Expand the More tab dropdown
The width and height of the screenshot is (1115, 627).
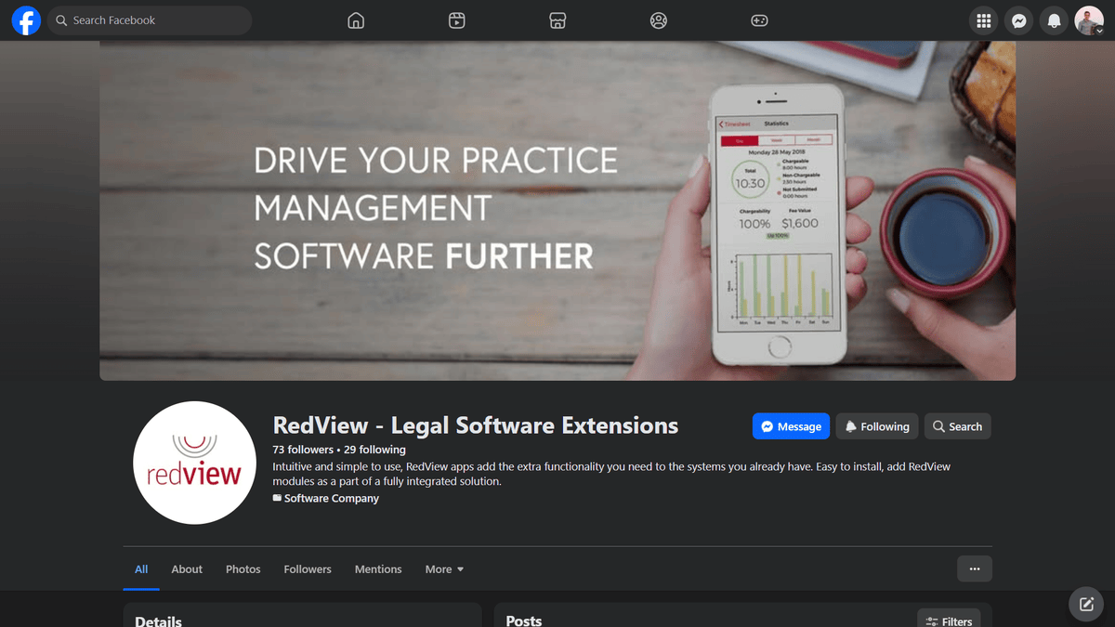[444, 569]
